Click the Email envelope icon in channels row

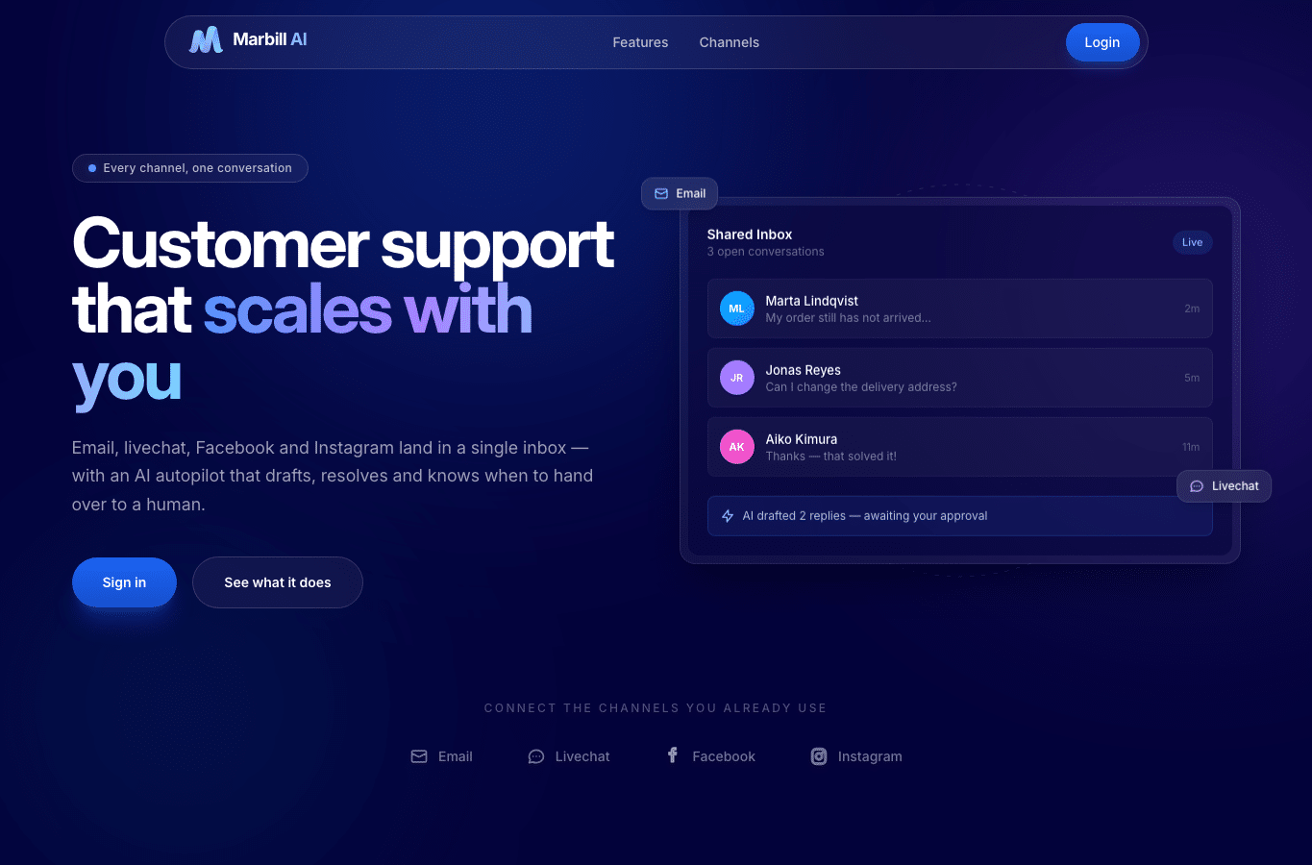point(419,756)
